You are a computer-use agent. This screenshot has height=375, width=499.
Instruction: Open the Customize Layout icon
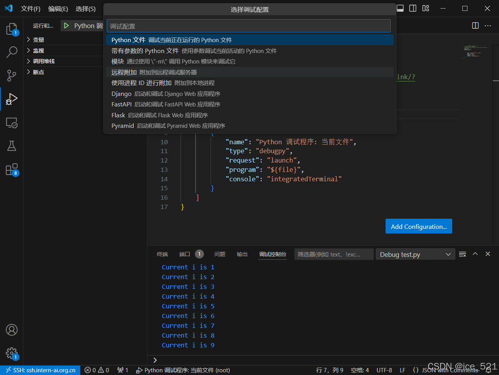pyautogui.click(x=426, y=8)
